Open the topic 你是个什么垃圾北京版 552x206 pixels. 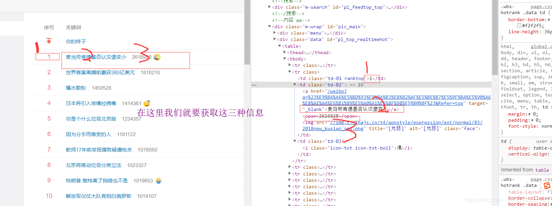(91, 119)
